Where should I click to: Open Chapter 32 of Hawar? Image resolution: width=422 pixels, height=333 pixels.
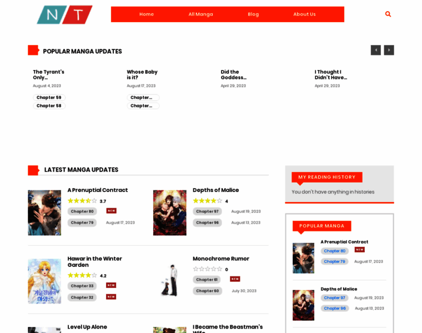pos(82,297)
